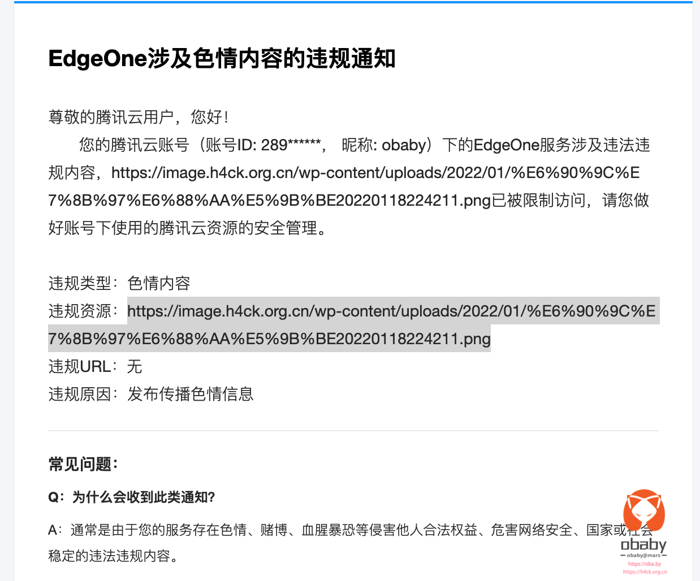
Task: Select the 违规类型 色情内容 line
Action: 119,283
